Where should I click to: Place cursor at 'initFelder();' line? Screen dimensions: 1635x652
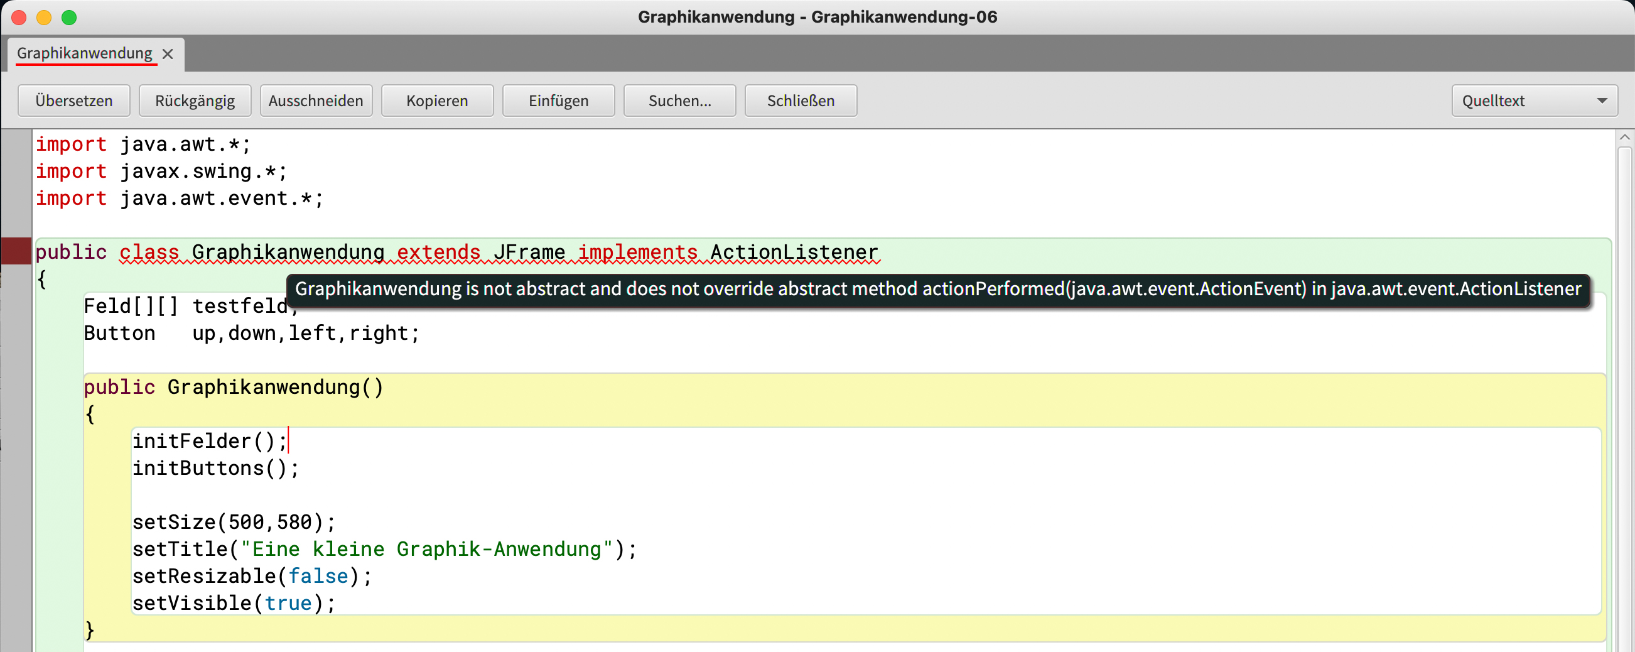210,441
